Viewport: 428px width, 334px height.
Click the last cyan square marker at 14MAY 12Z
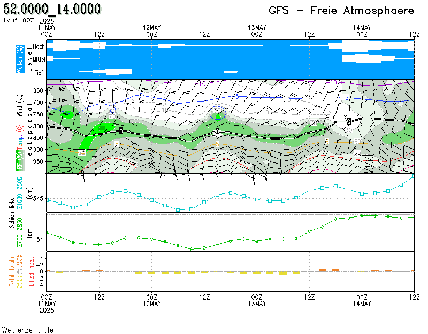tap(414, 176)
